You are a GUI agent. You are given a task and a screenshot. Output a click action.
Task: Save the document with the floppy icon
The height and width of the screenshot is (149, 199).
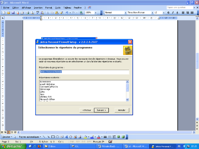coord(13,13)
